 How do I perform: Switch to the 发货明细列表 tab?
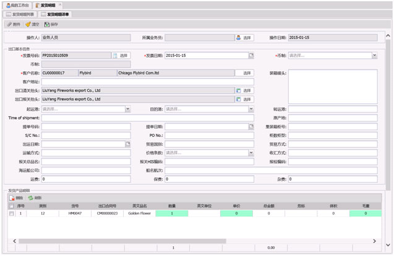click(x=20, y=14)
